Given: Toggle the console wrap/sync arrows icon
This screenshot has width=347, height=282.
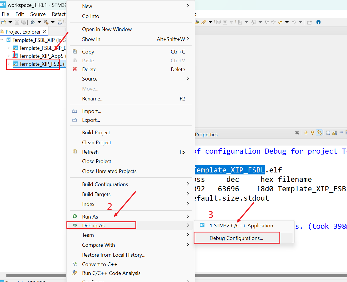Looking at the screenshot, I should pyautogui.click(x=319, y=133).
